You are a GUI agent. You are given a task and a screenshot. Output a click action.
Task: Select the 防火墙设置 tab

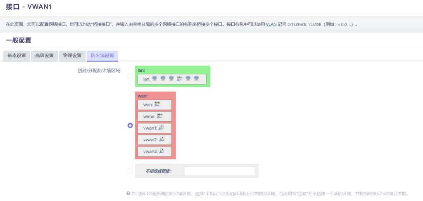tap(102, 56)
